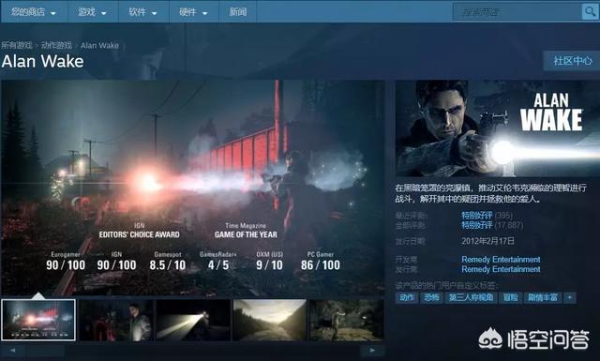Open the 社区中心 button
Screen dimensions: 600x361
click(573, 61)
